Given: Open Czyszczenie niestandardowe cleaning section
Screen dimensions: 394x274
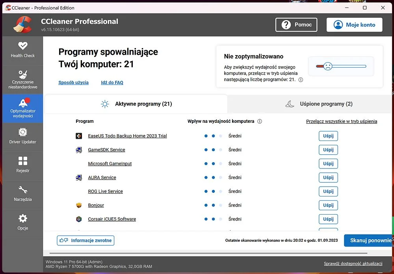Looking at the screenshot, I should click(22, 80).
